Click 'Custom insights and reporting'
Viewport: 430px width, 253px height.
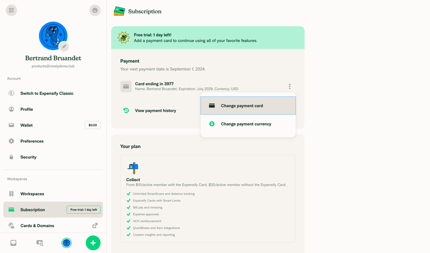coord(154,235)
